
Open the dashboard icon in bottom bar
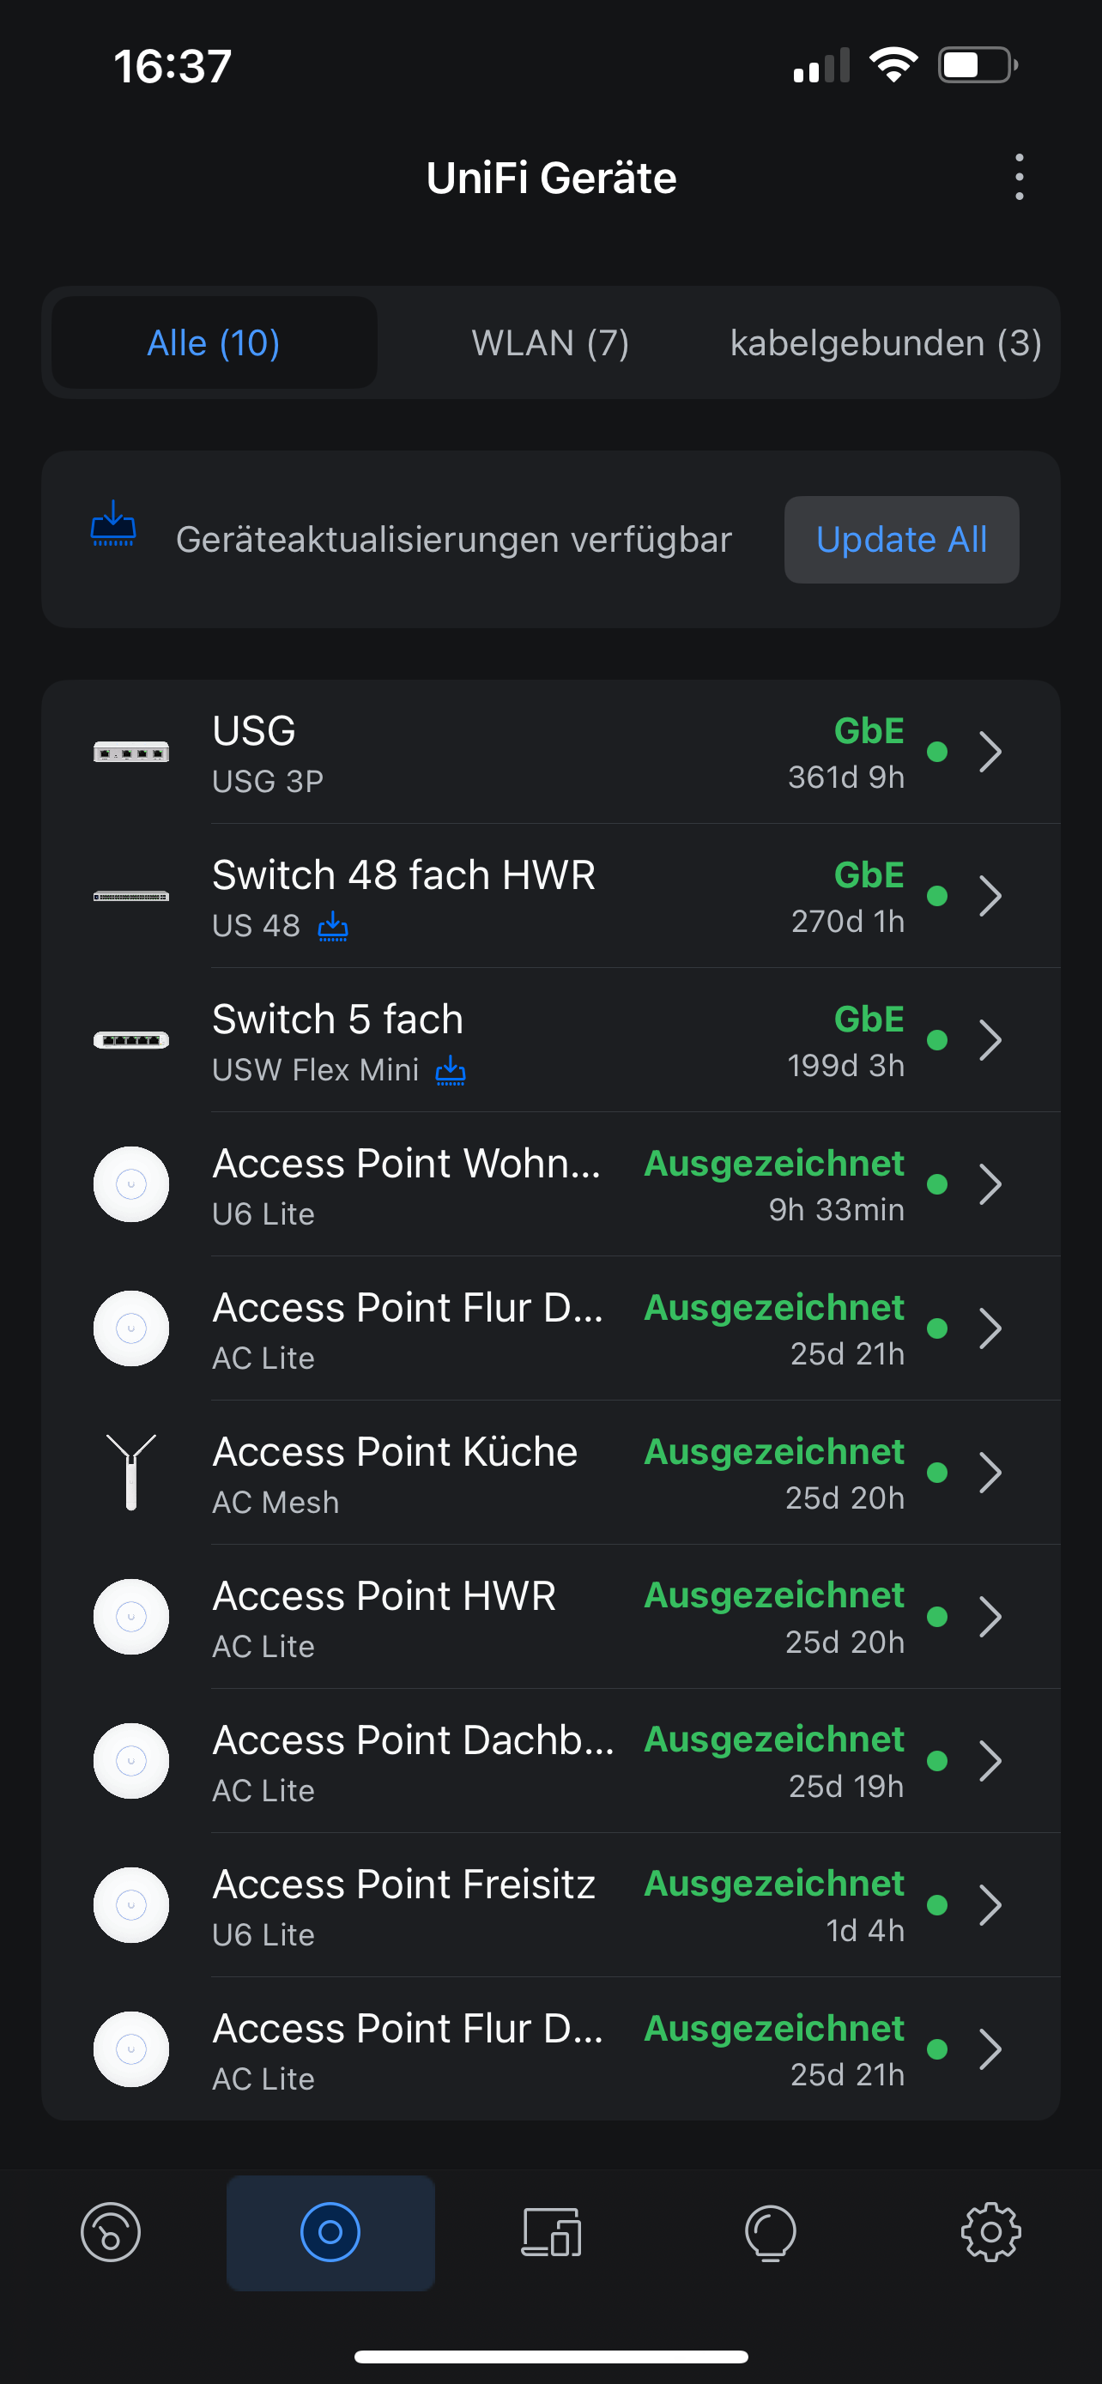[x=110, y=2232]
